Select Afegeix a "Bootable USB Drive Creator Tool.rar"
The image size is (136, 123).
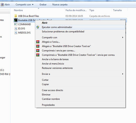click(x=80, y=46)
